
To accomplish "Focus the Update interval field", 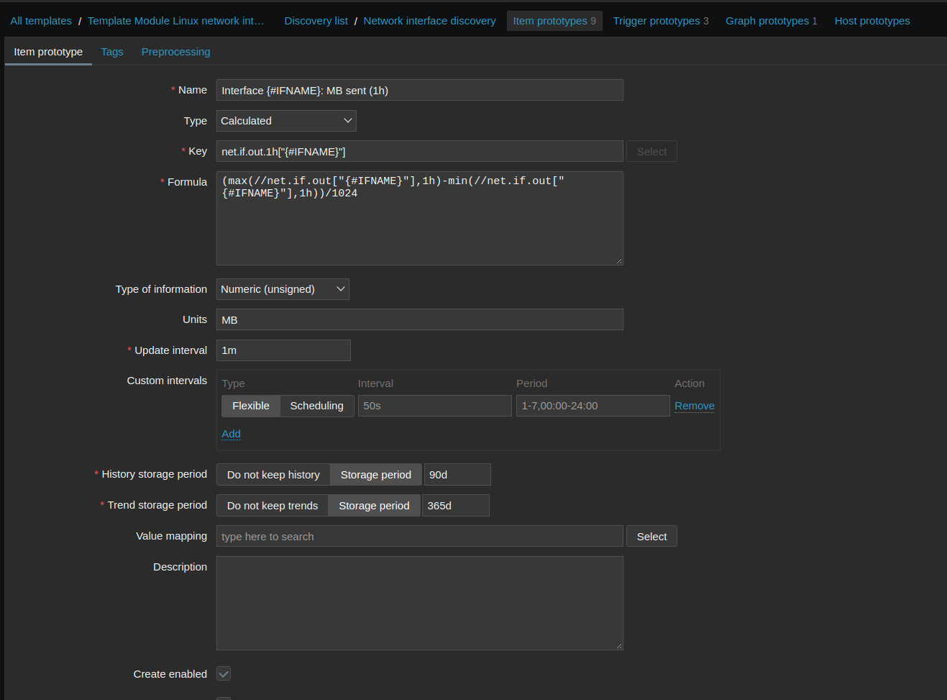I will pos(283,350).
